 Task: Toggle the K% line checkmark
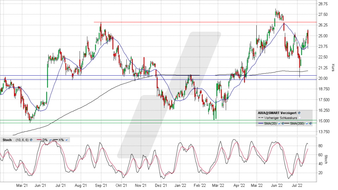click(67, 140)
